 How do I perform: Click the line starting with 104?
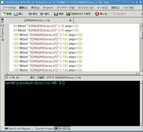pyautogui.click(x=48, y=53)
